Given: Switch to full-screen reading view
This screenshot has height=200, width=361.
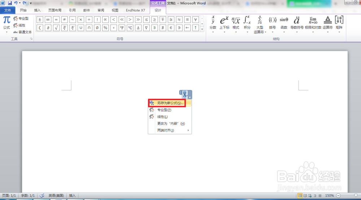Looking at the screenshot, I should tap(305, 196).
